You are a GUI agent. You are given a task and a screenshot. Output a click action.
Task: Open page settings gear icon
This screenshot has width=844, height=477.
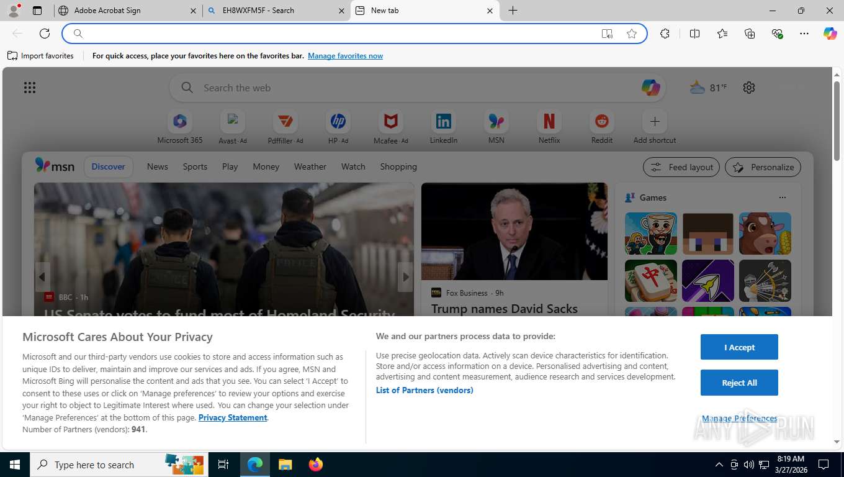[x=749, y=88]
